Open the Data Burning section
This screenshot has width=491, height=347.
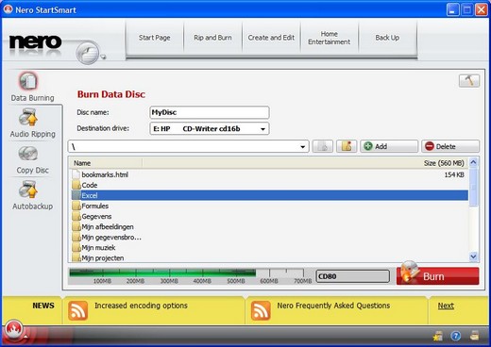click(32, 87)
